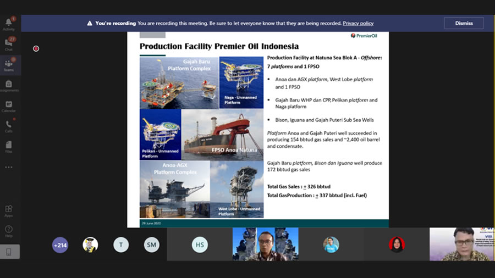Screen dimensions: 495x278
Task: Click the mobile device icon at sidebar bottom
Action: click(x=9, y=252)
